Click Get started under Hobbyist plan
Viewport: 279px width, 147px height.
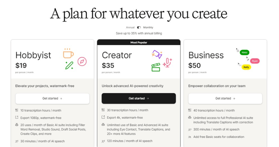[x=52, y=99]
